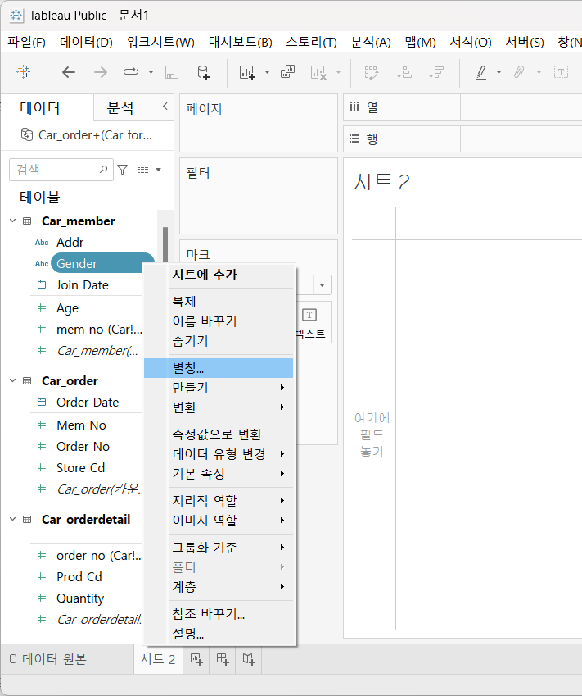The image size is (582, 696).
Task: Open the 파일(F) menu
Action: click(x=26, y=42)
